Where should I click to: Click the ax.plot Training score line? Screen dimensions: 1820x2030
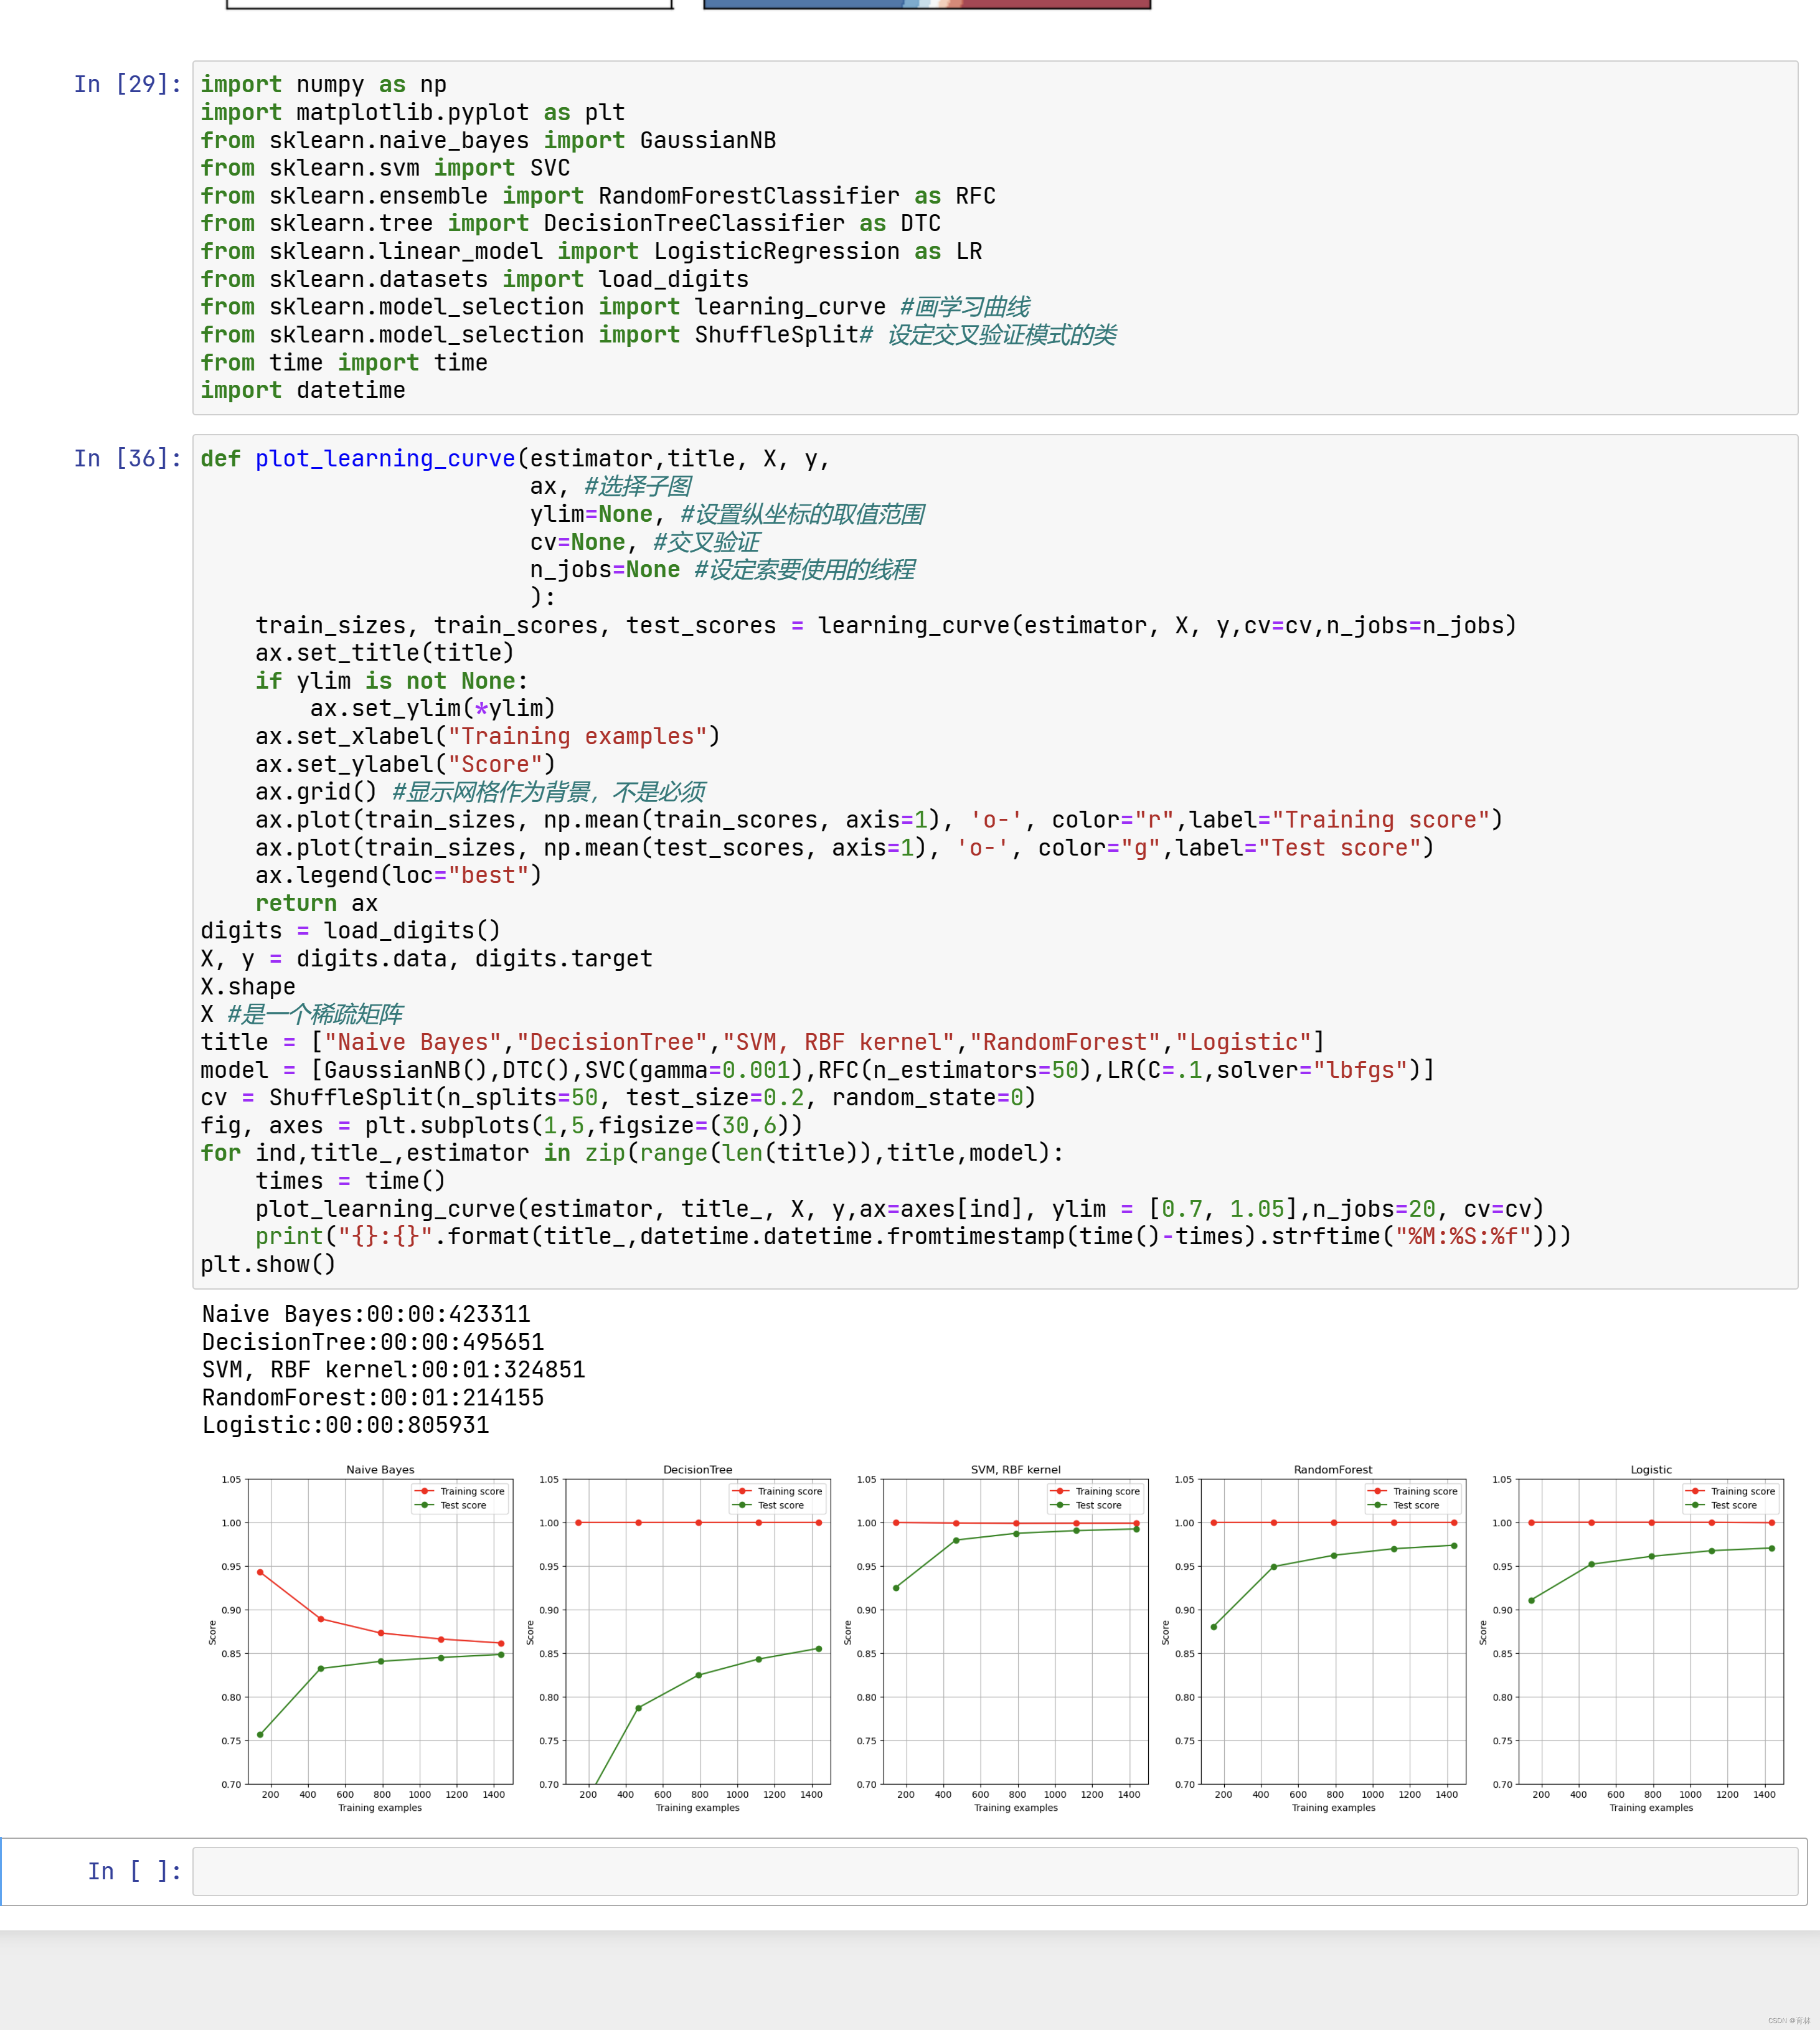point(879,820)
